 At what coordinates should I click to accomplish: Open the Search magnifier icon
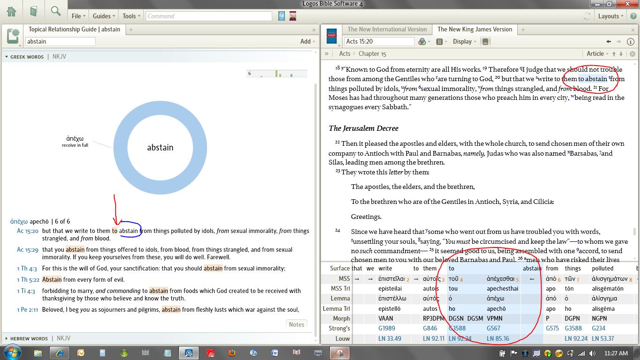[x=56, y=12]
